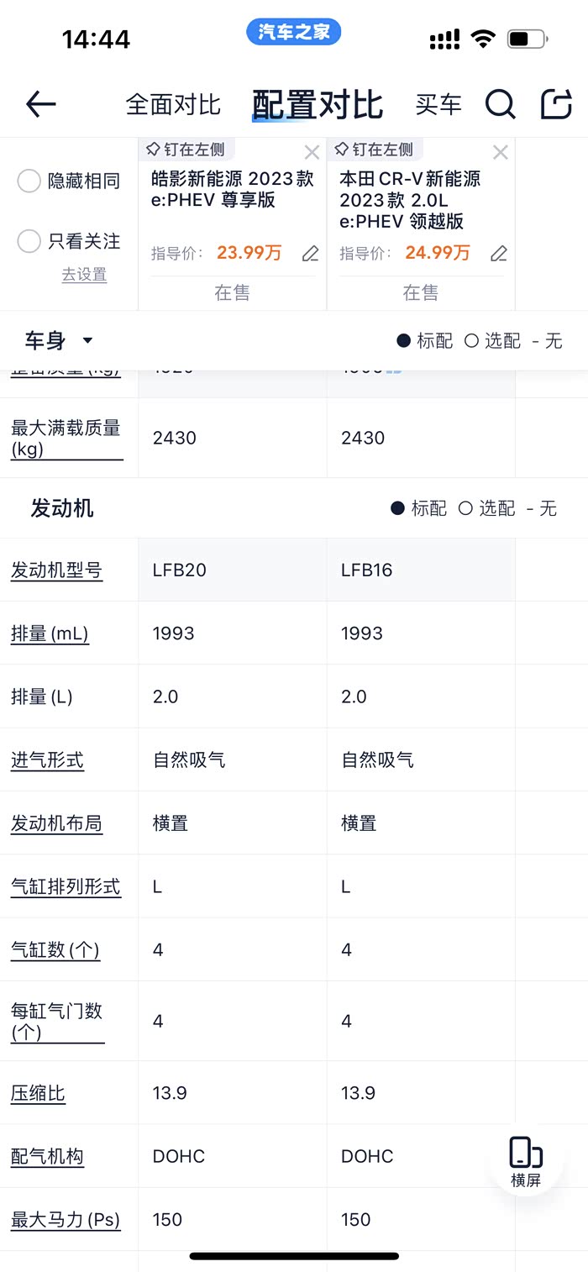588x1272 pixels.
Task: Open 发动机布局 term explanation
Action: (x=56, y=823)
